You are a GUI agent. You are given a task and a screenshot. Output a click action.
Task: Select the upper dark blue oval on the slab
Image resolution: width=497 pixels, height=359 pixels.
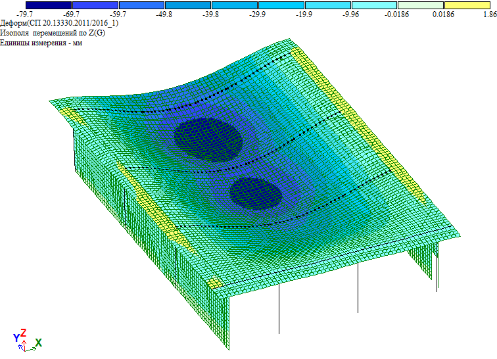[208, 139]
